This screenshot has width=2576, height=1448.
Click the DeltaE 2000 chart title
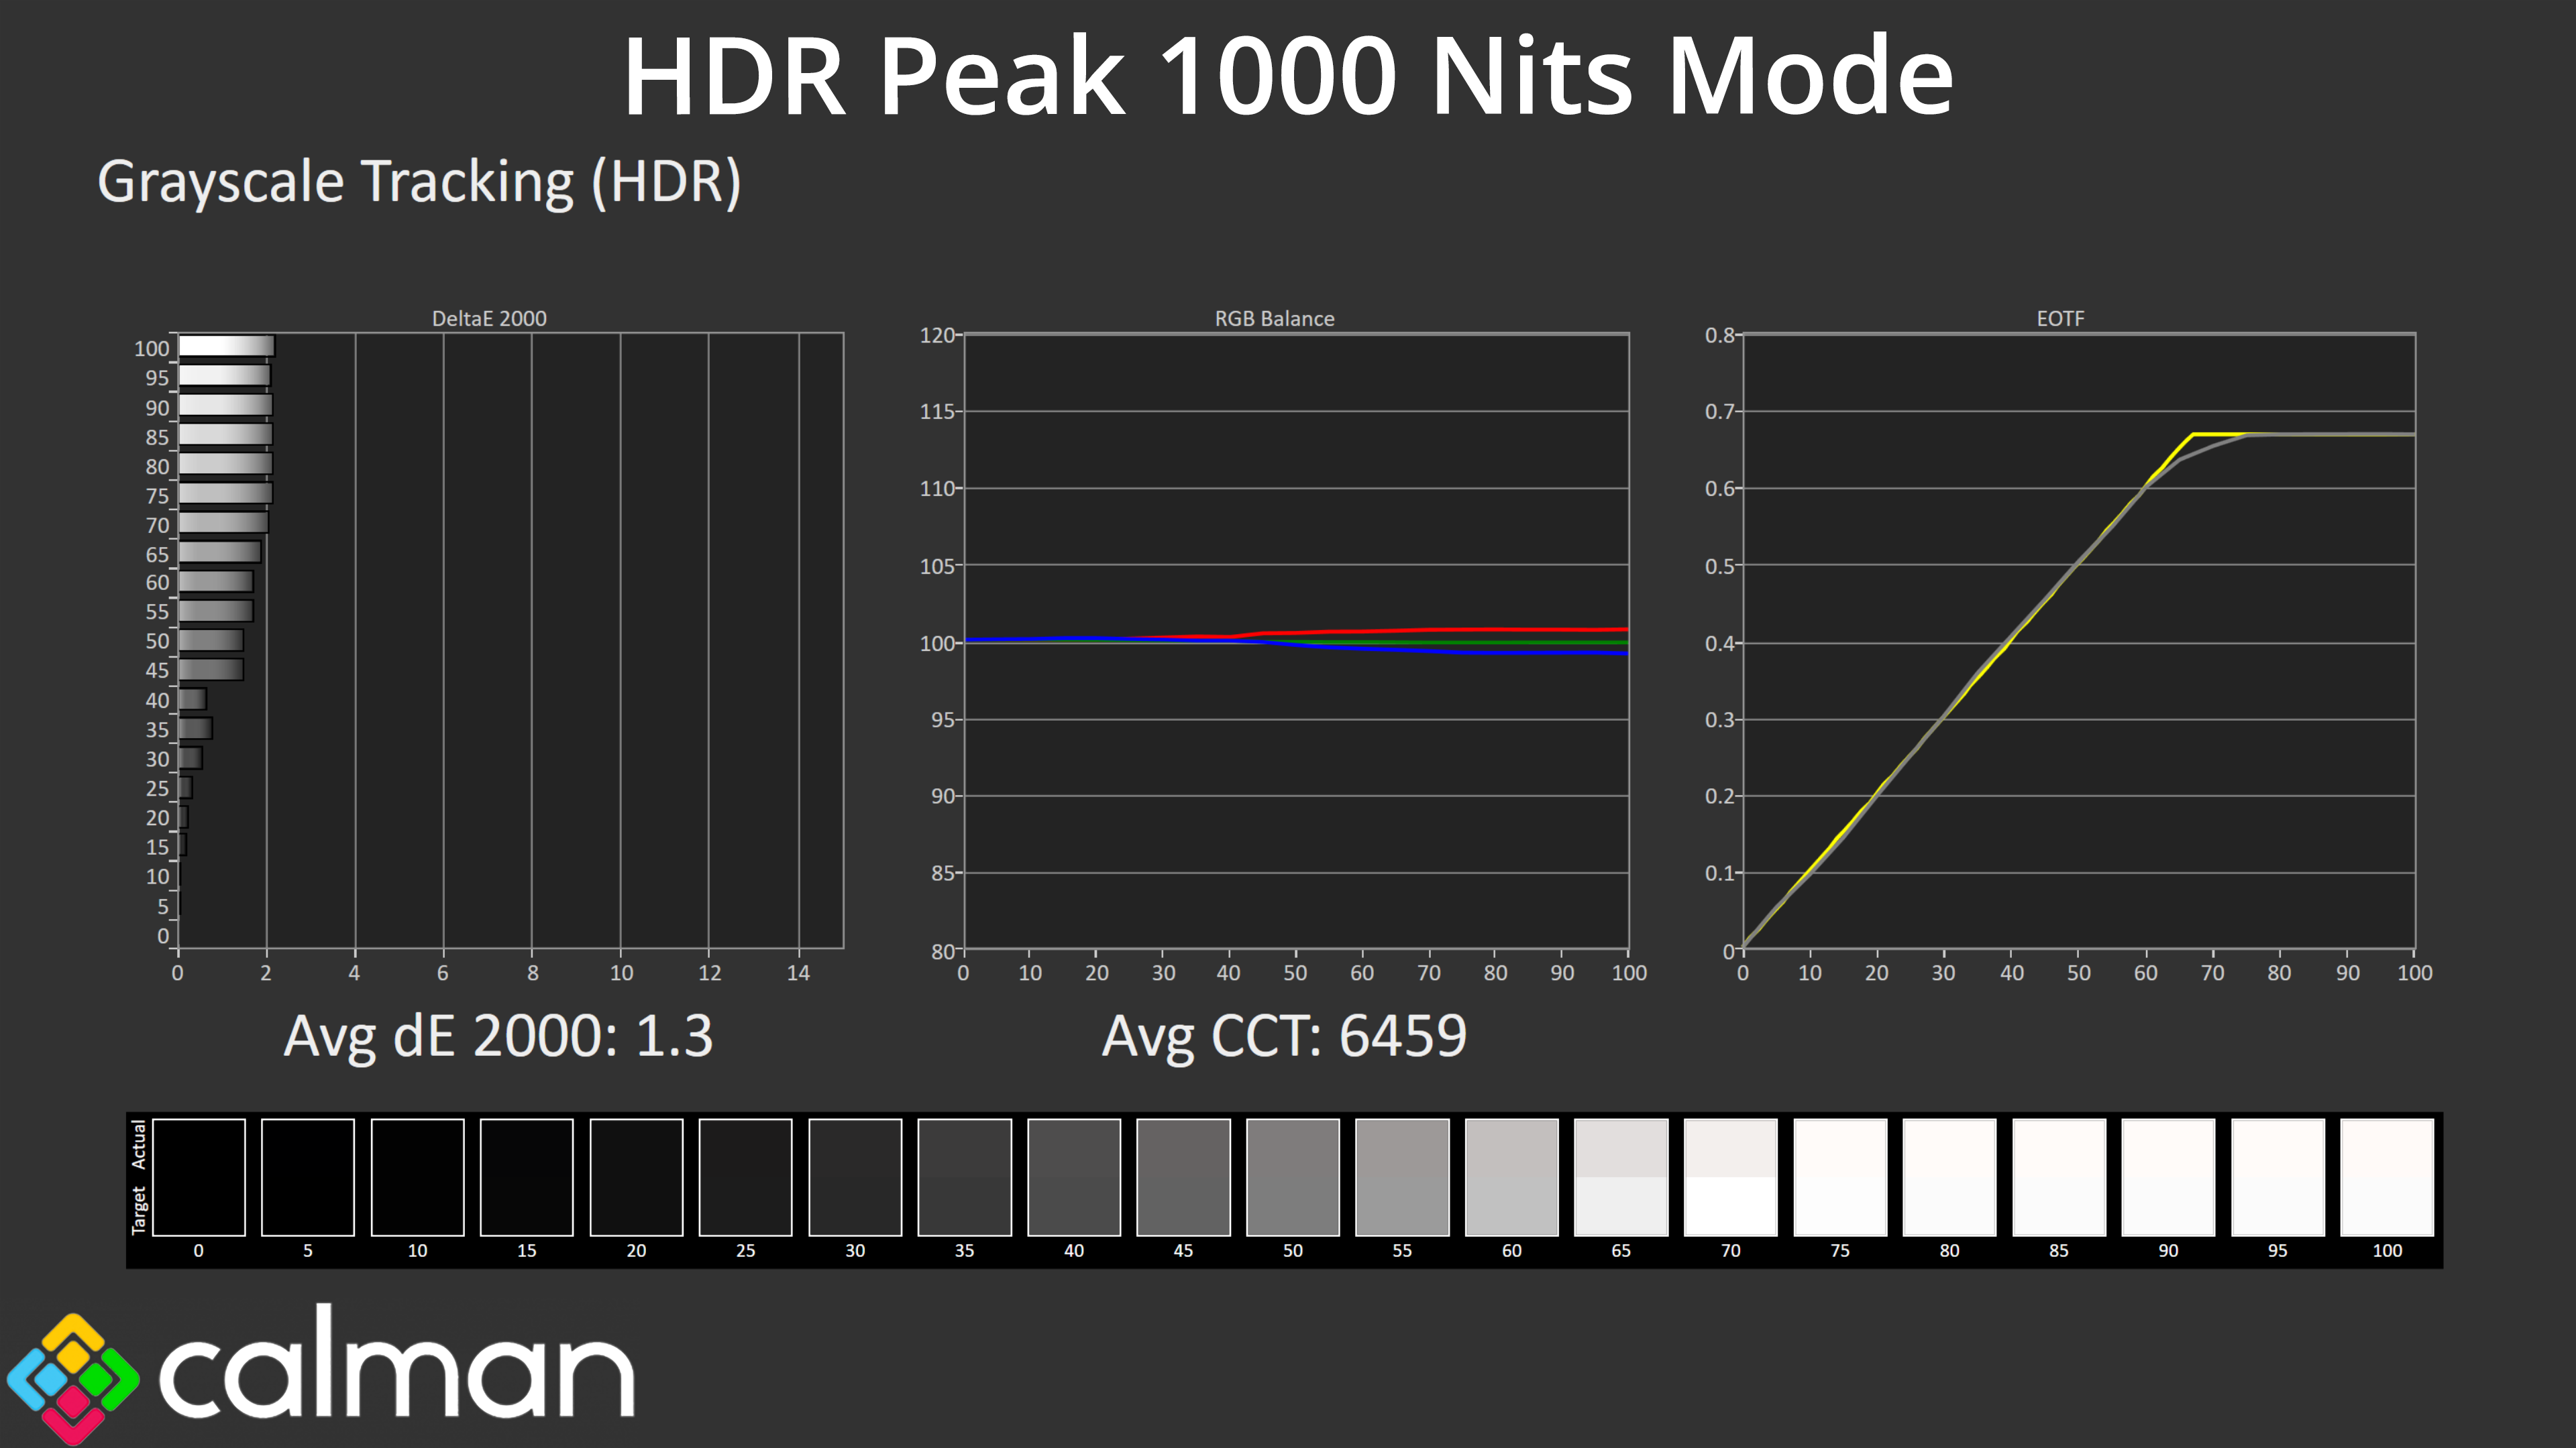click(x=489, y=318)
